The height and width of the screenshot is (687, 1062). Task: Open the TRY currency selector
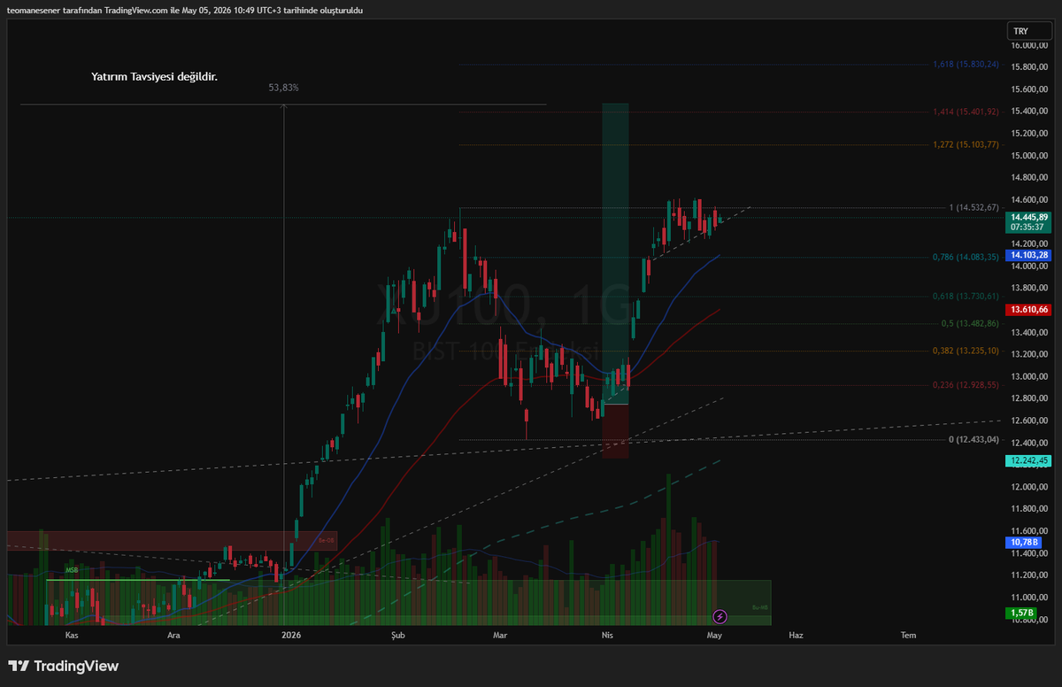(1030, 31)
